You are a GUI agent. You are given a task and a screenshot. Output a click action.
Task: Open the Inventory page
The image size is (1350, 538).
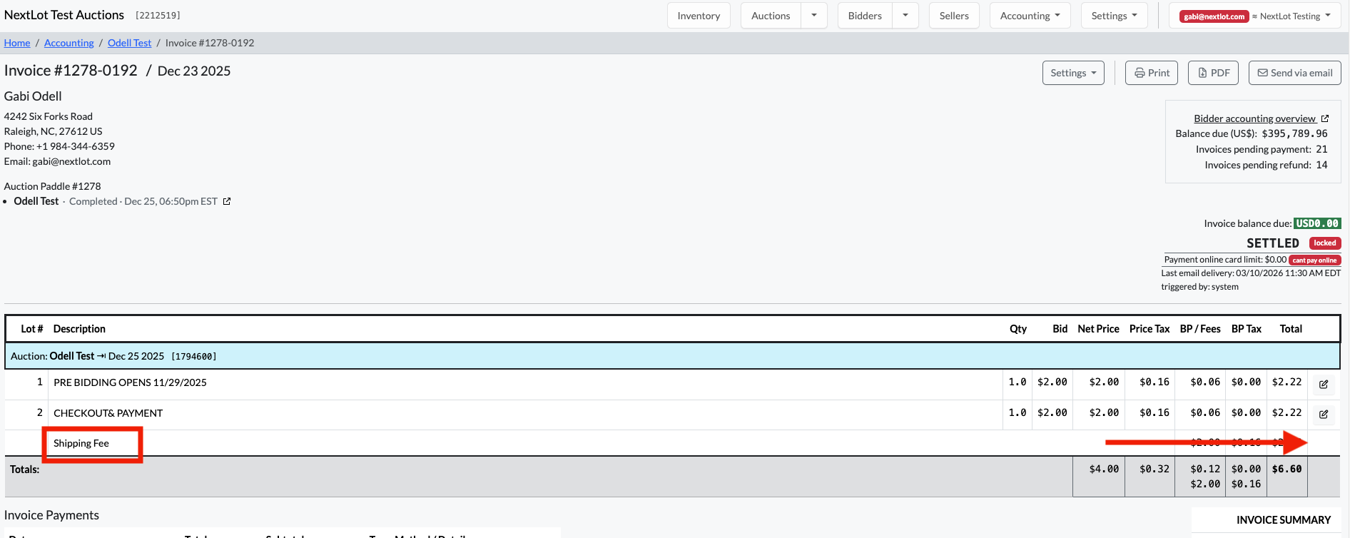click(x=699, y=16)
